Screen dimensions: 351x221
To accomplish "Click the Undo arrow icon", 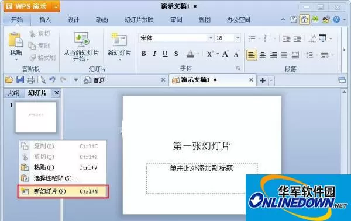I will pyautogui.click(x=53, y=80).
